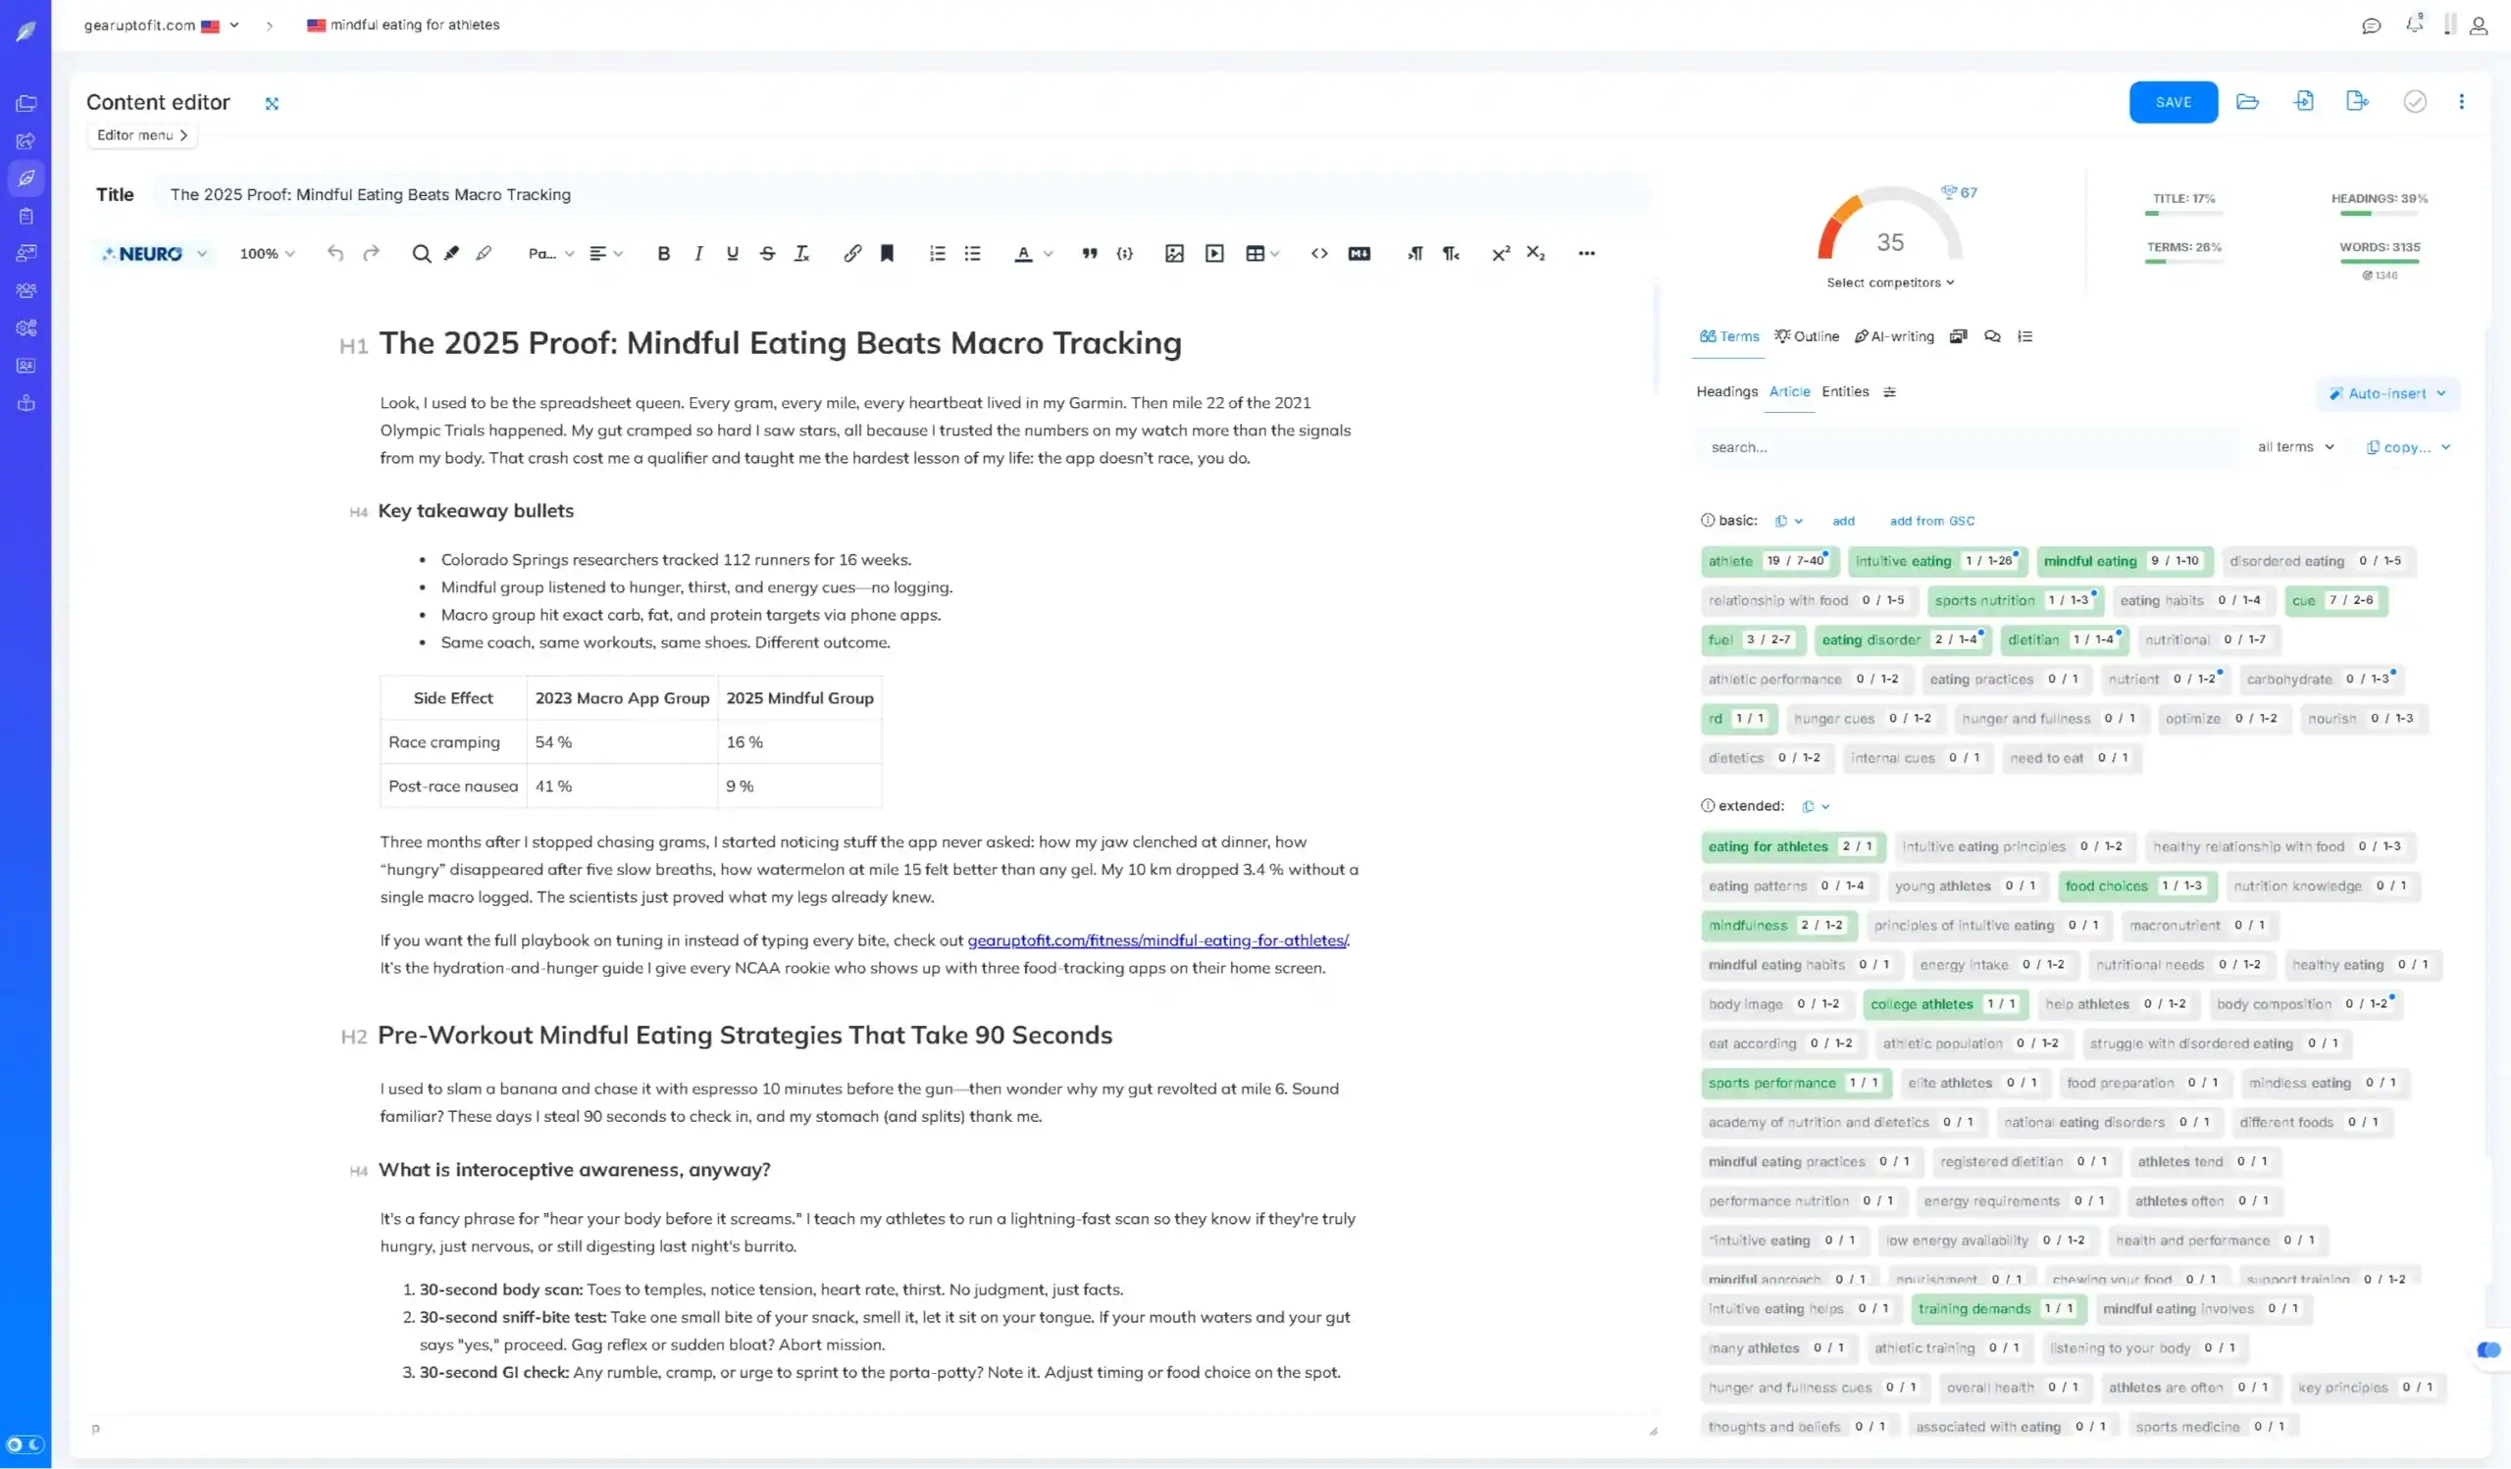
Task: Click the insert hyperlink icon
Action: click(852, 254)
